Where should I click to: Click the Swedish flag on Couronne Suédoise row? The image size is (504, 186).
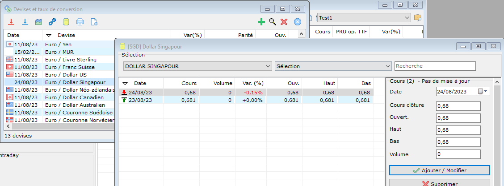[10, 113]
